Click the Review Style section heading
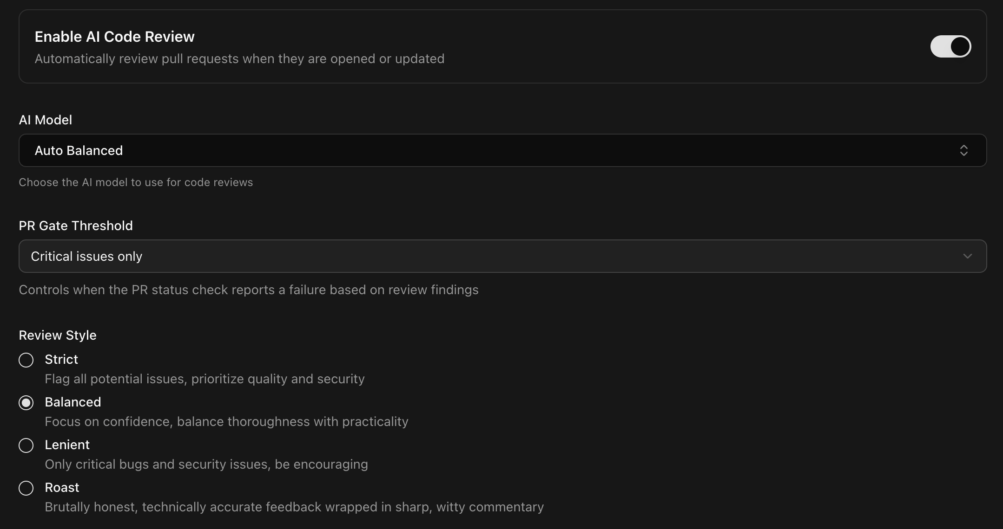This screenshot has height=529, width=1003. click(x=58, y=335)
